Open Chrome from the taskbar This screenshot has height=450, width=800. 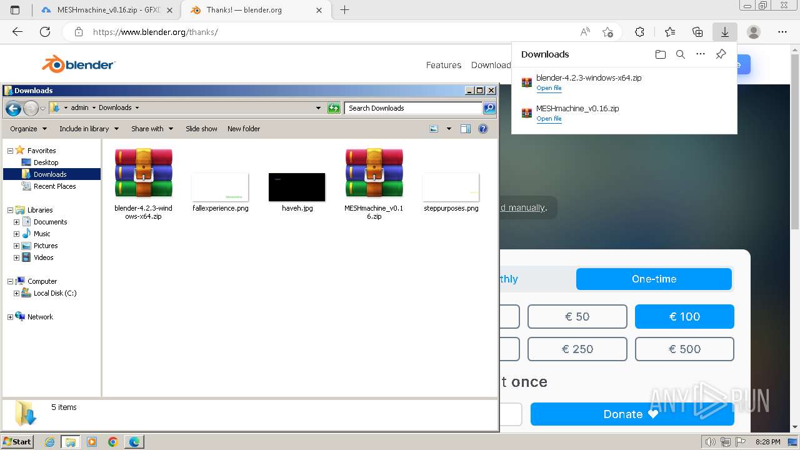(113, 442)
